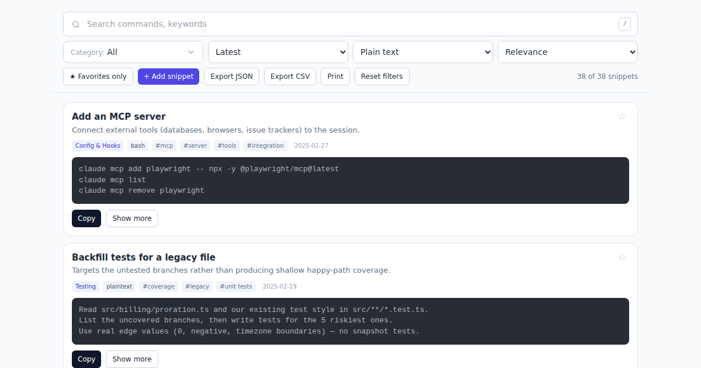The image size is (701, 368).
Task: Click the Print button
Action: pos(335,77)
